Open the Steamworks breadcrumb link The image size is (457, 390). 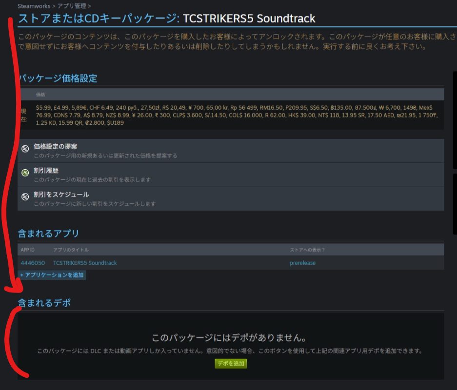[33, 6]
